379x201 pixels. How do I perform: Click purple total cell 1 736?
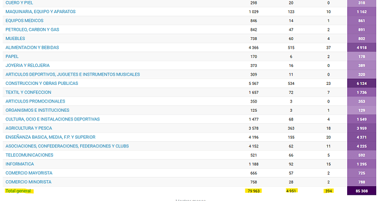pos(361,93)
